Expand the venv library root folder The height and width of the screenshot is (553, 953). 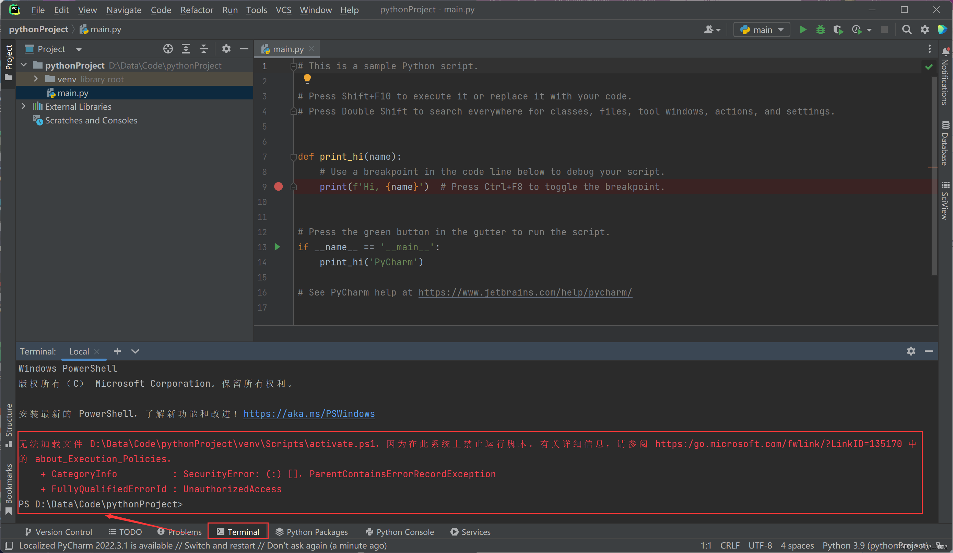35,79
